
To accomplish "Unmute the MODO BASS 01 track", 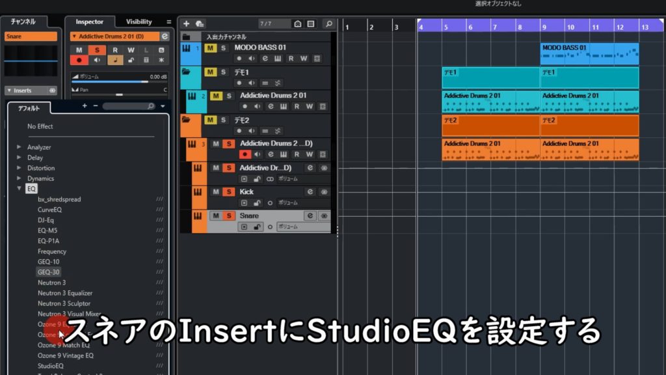I will (210, 48).
